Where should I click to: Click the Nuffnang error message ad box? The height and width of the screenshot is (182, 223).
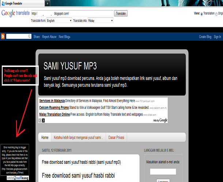coord(15,160)
